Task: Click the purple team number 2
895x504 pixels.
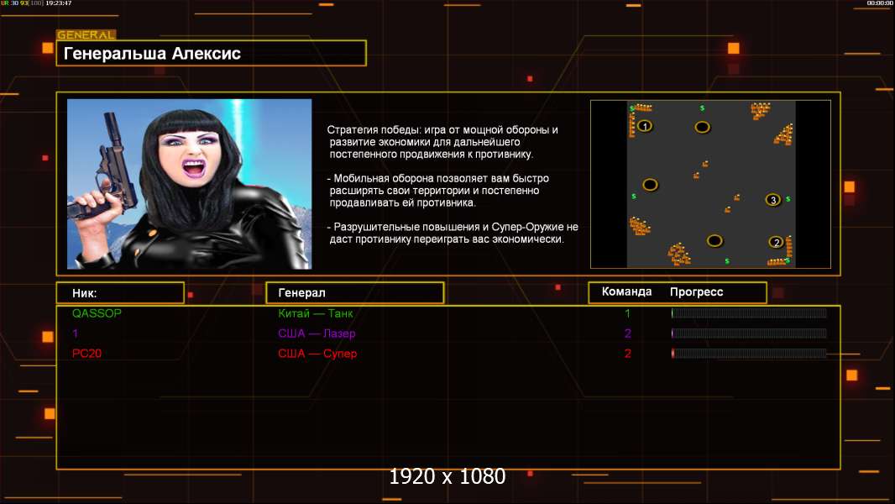Action: pos(628,333)
